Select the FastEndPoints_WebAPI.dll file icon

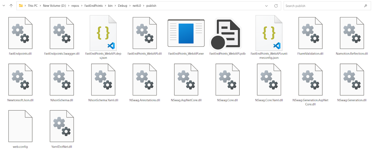click(145, 33)
